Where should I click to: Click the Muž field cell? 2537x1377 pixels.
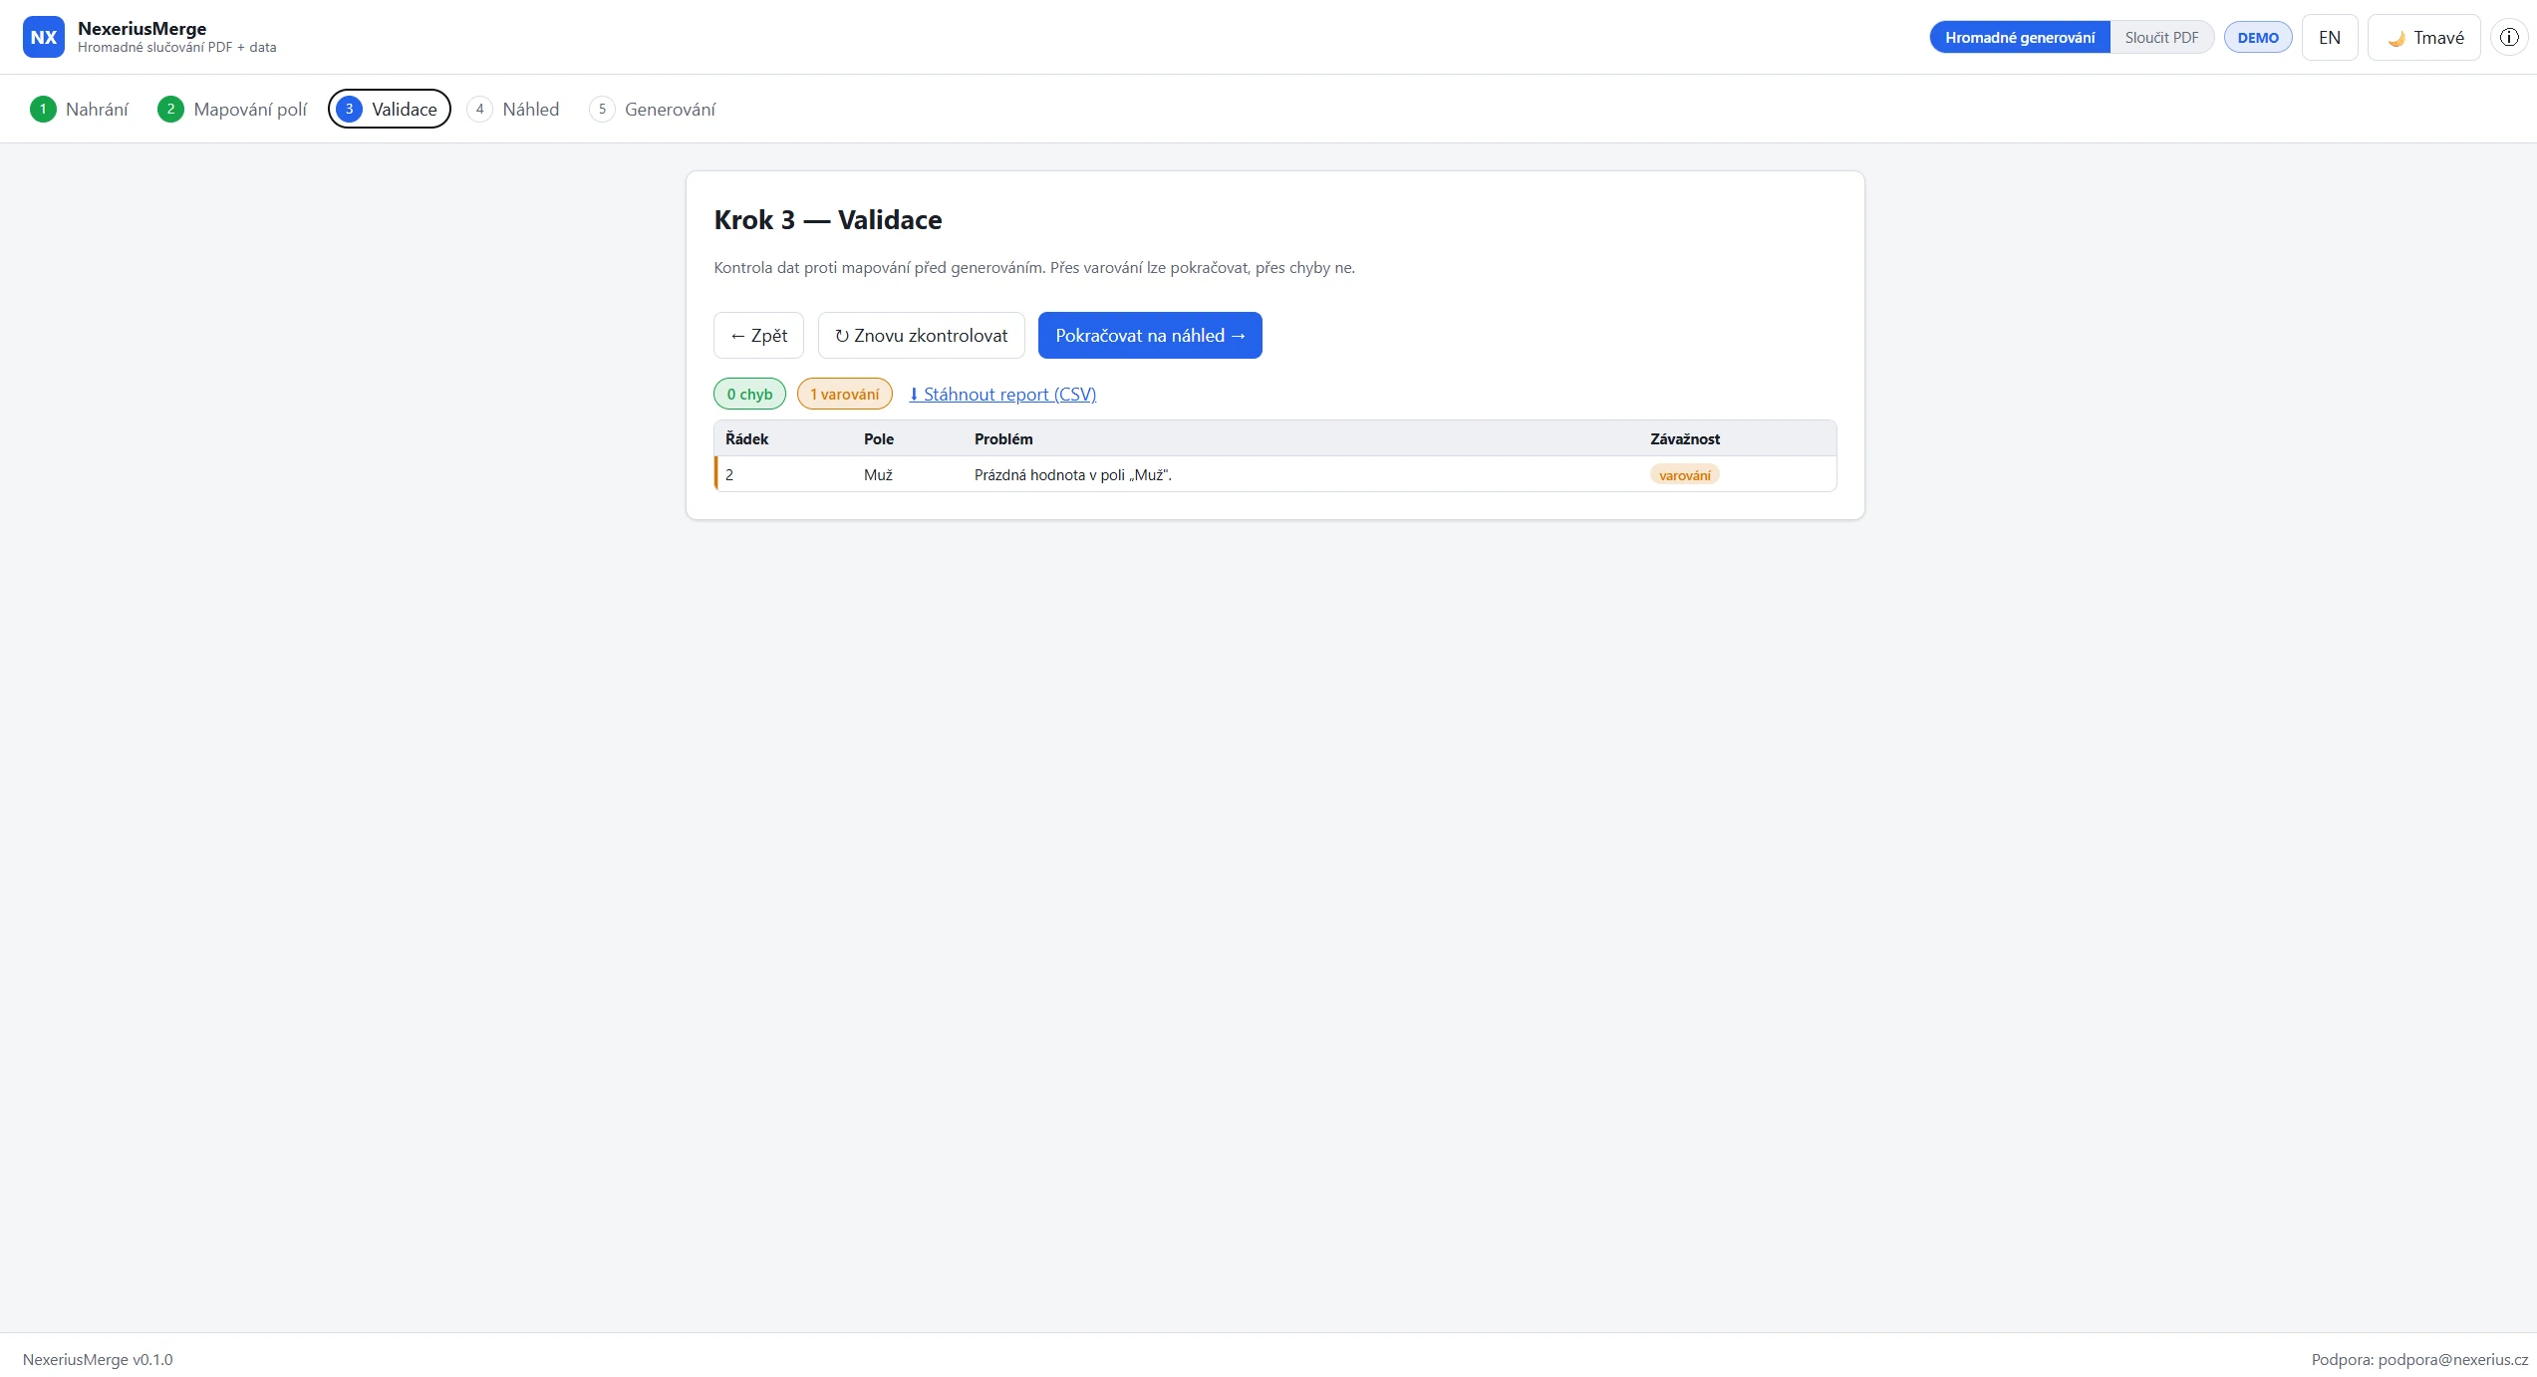coord(878,474)
